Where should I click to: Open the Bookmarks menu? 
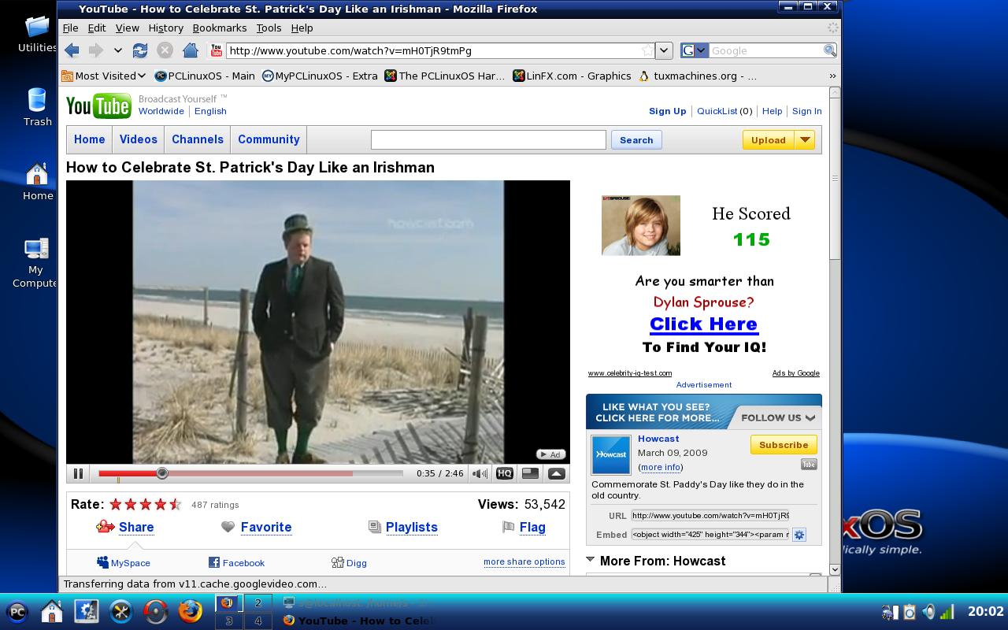coord(220,28)
